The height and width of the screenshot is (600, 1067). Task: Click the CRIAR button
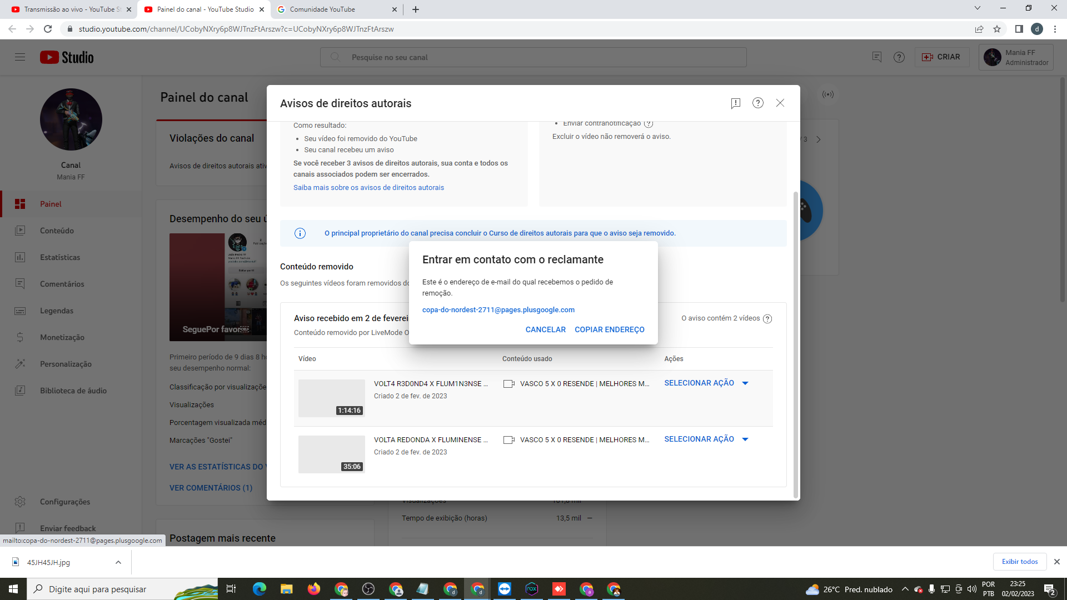coord(941,57)
